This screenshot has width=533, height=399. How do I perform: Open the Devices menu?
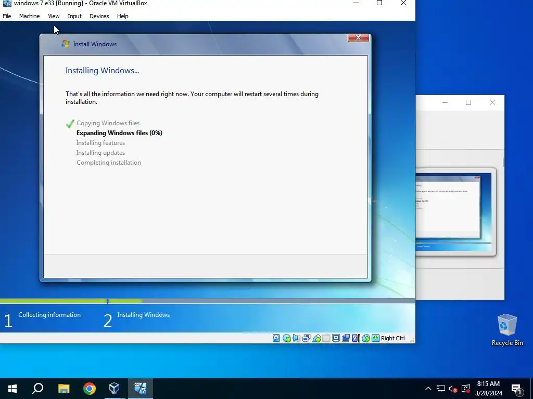(99, 16)
